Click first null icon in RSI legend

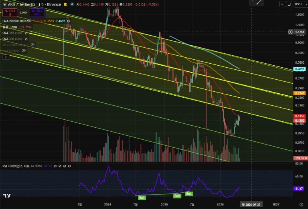click(x=55, y=166)
